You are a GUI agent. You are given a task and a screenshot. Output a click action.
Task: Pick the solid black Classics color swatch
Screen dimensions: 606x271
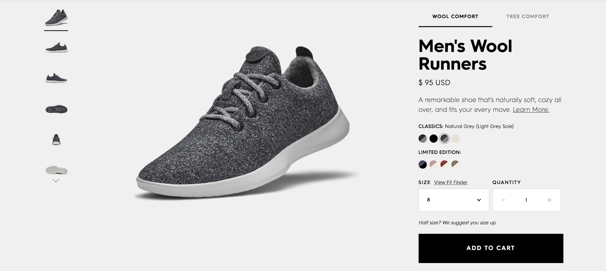(433, 138)
